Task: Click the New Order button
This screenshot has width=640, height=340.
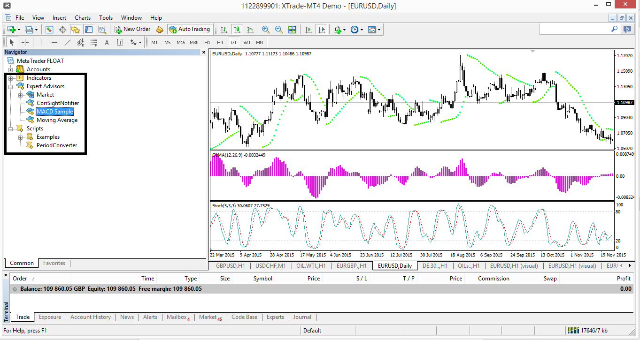Action: (133, 29)
